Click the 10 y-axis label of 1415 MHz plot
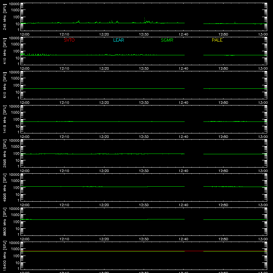 17,126
